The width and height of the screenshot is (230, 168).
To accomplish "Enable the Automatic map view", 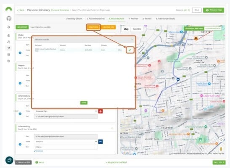I will point(194,29).
